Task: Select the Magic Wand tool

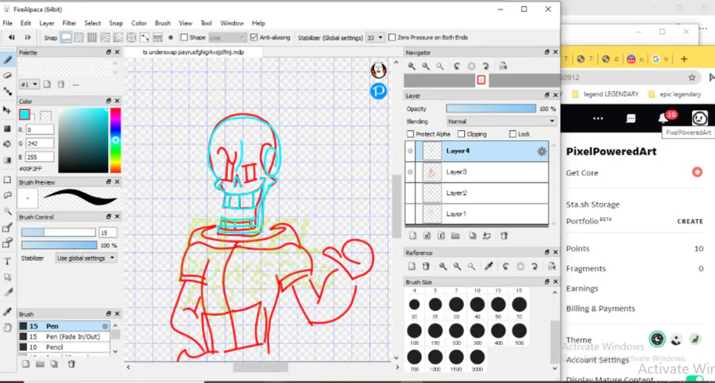Action: tap(8, 211)
